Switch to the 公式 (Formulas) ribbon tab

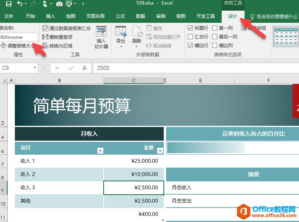[120, 16]
